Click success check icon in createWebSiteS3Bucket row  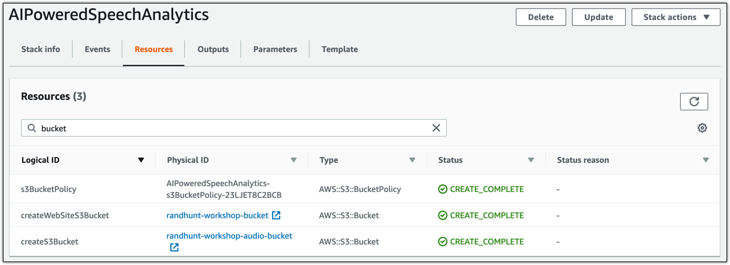click(x=443, y=215)
